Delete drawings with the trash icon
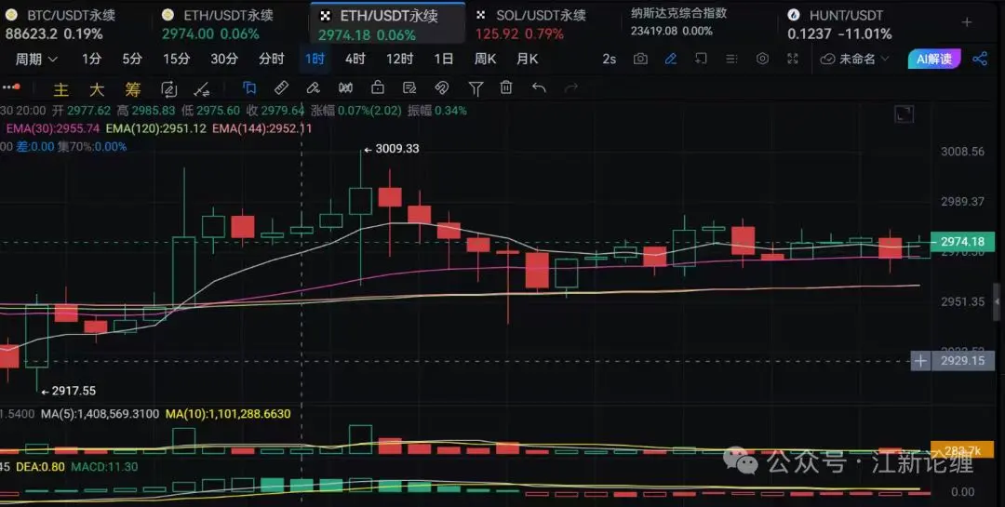Image resolution: width=1005 pixels, height=507 pixels. (x=506, y=87)
